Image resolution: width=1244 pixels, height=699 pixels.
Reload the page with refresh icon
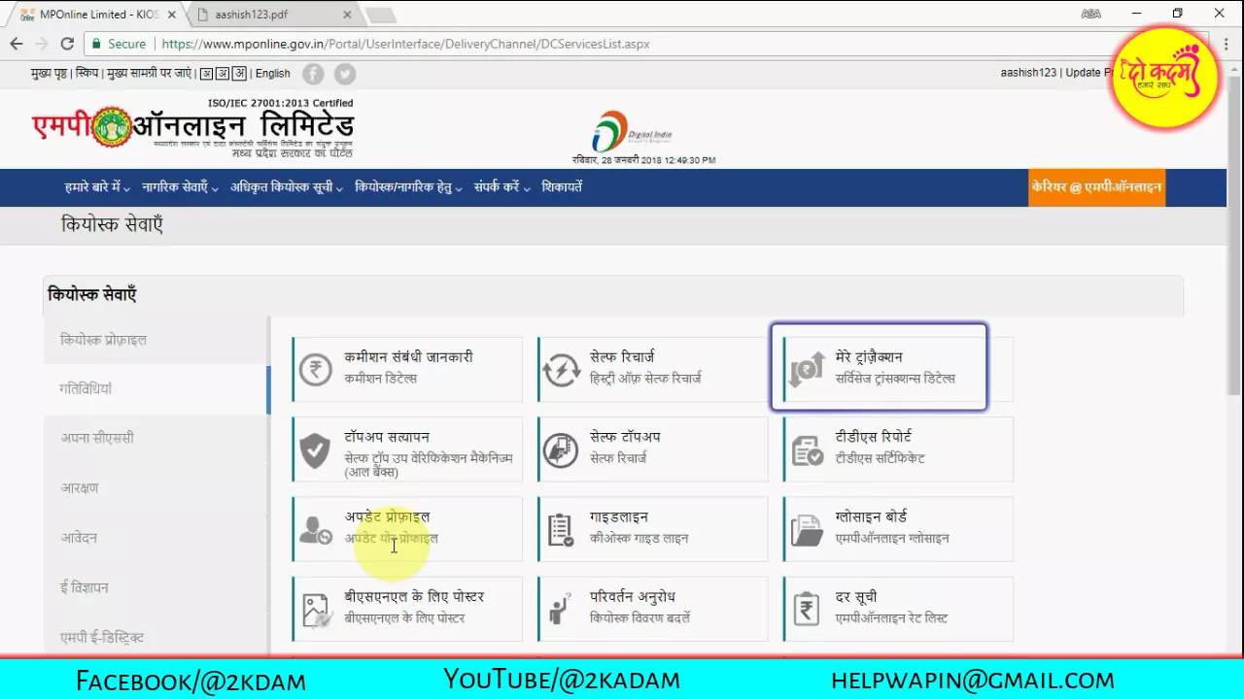(x=67, y=44)
